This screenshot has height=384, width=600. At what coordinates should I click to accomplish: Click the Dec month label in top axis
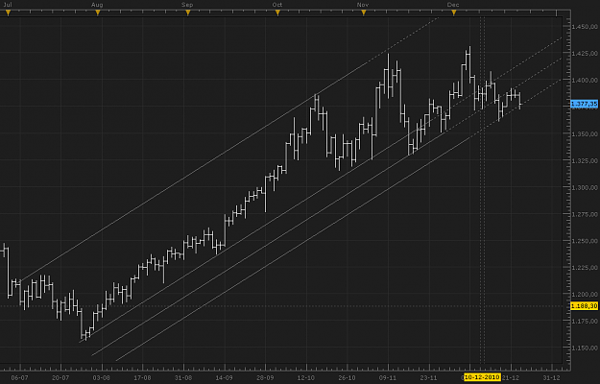[453, 5]
